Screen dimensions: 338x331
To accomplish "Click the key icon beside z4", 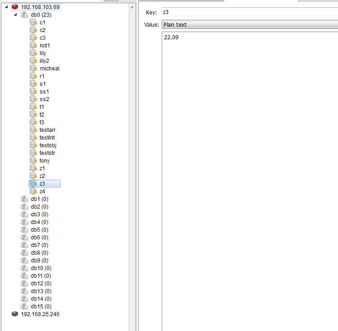I will [33, 191].
